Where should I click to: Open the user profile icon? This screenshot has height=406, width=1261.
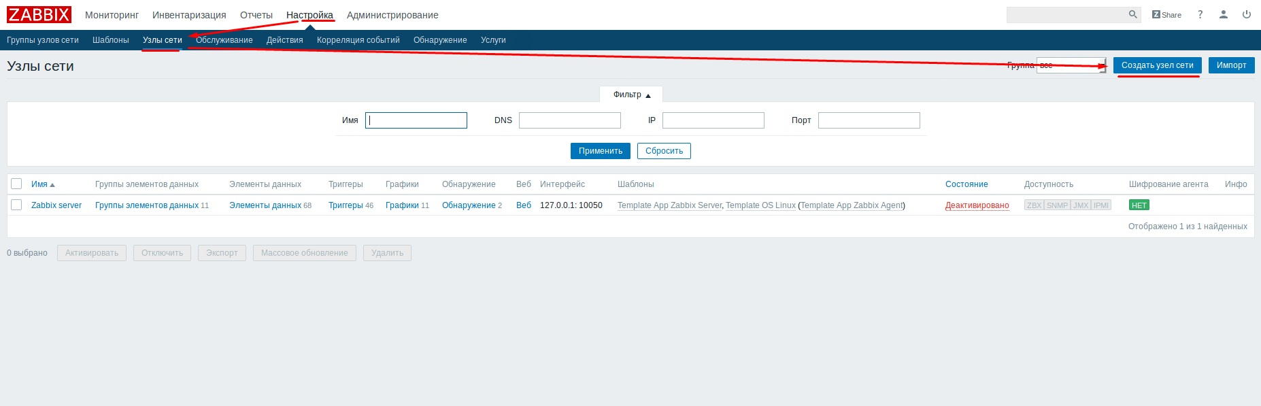tap(1224, 14)
